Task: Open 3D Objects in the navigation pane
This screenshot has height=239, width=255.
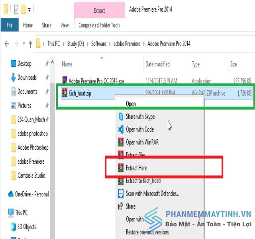Action: point(27,227)
